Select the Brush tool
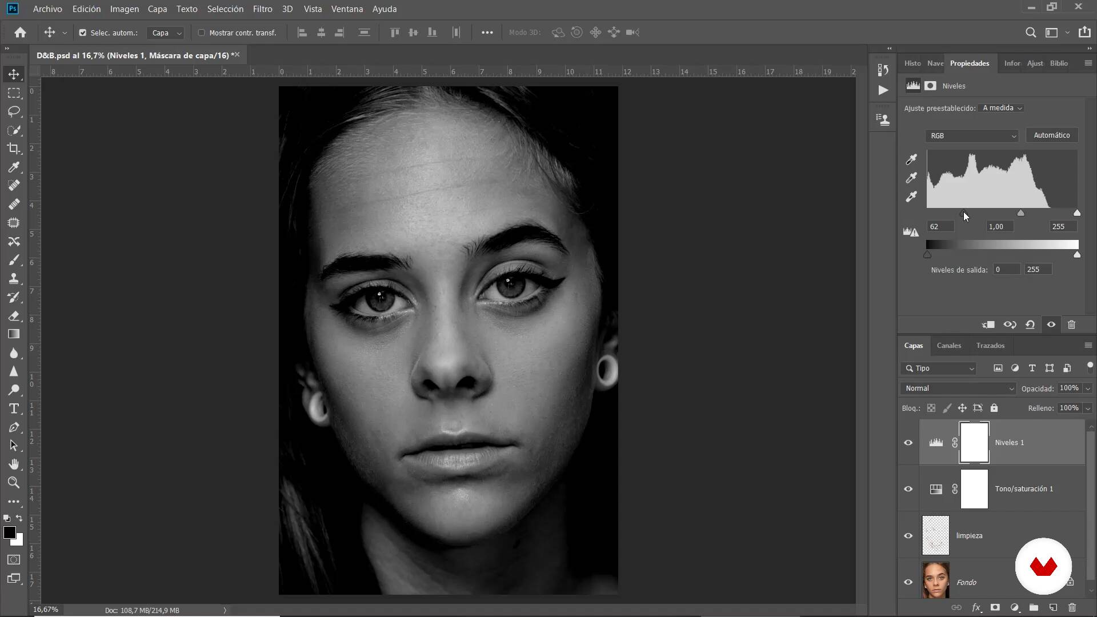The height and width of the screenshot is (617, 1097). click(x=14, y=260)
